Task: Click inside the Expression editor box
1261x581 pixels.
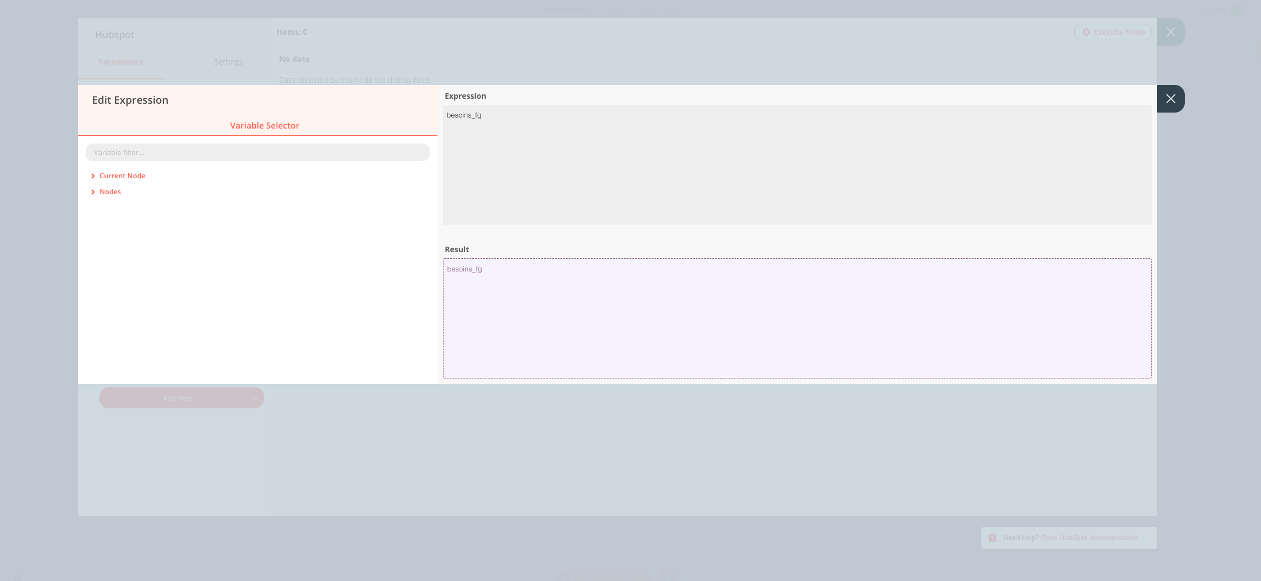Action: point(797,164)
